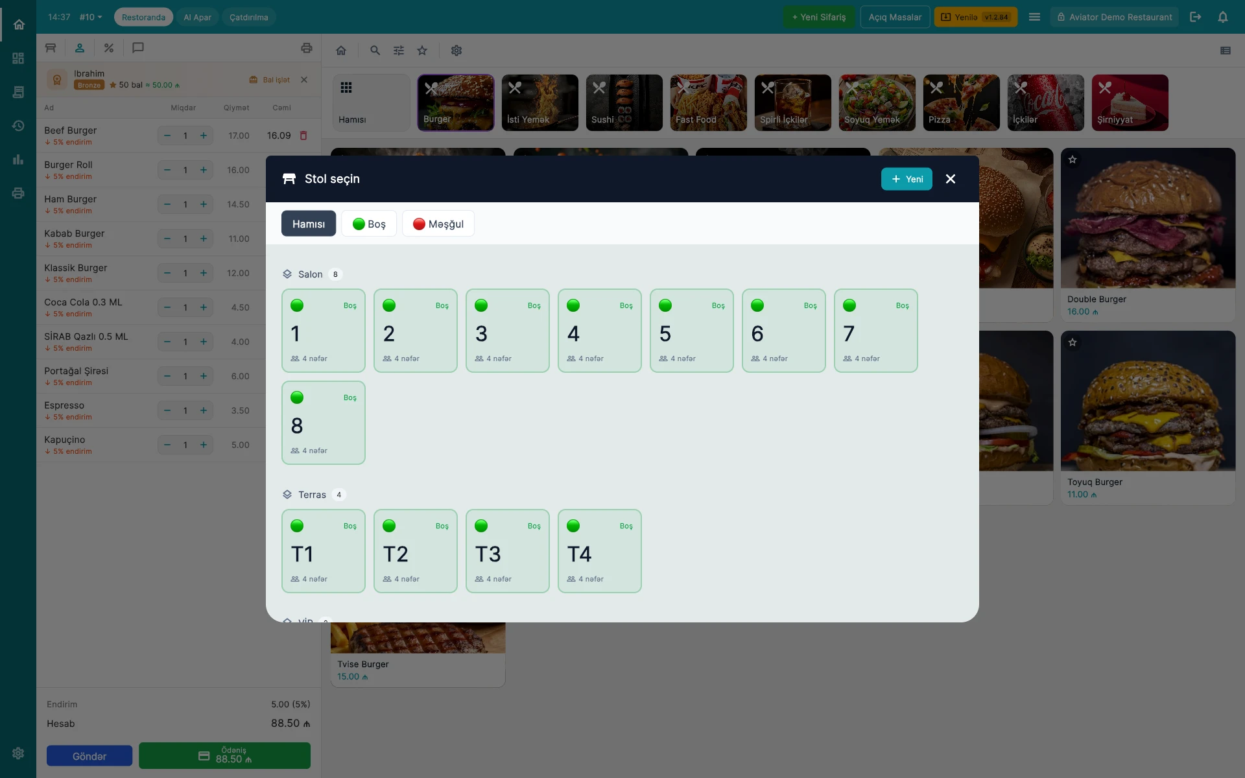The image size is (1245, 778).
Task: Choose table 8 in Salon
Action: pos(324,423)
